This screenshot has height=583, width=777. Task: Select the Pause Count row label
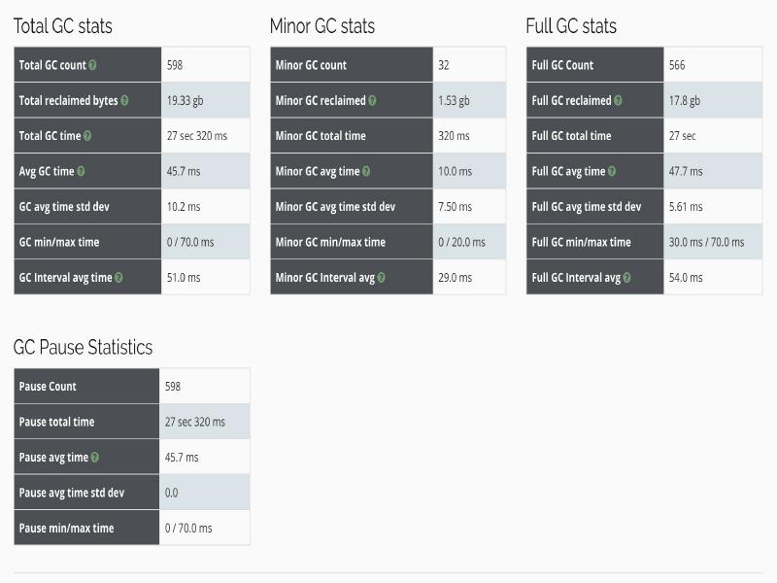tap(48, 387)
